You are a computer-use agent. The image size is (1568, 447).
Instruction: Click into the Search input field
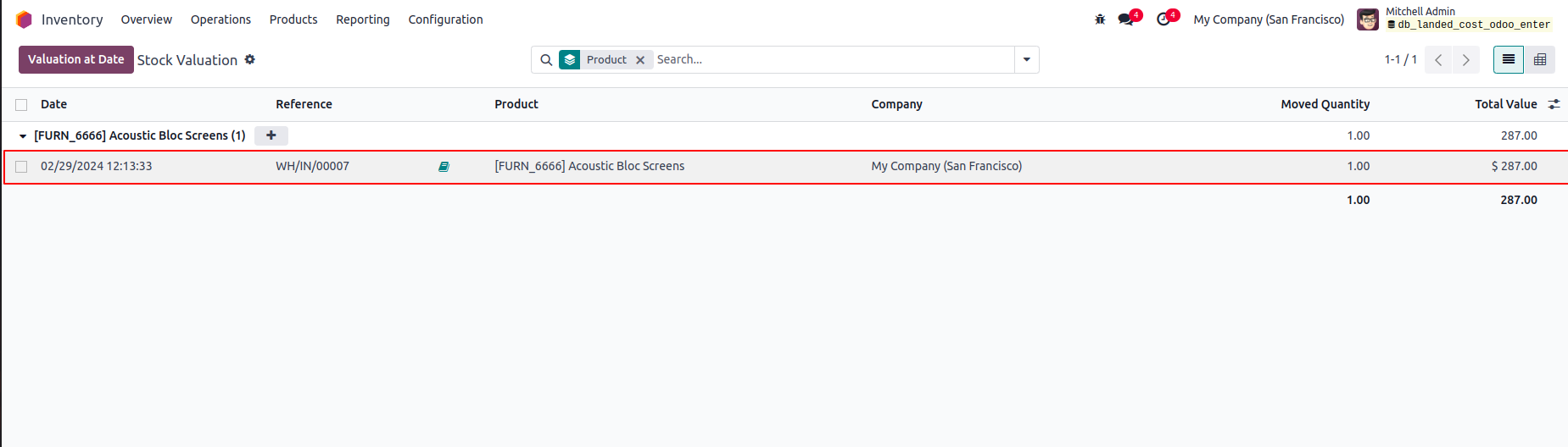coord(831,60)
